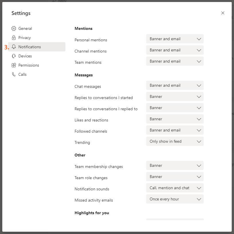
Task: Click the Devices headset icon
Action: 13,56
